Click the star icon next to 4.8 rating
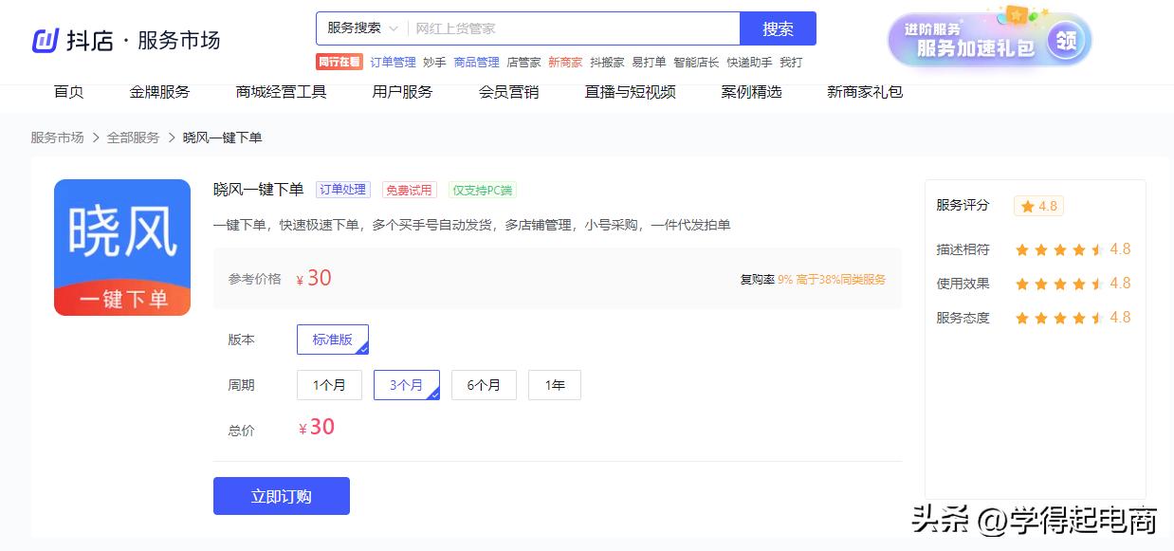The height and width of the screenshot is (551, 1174). point(1030,206)
